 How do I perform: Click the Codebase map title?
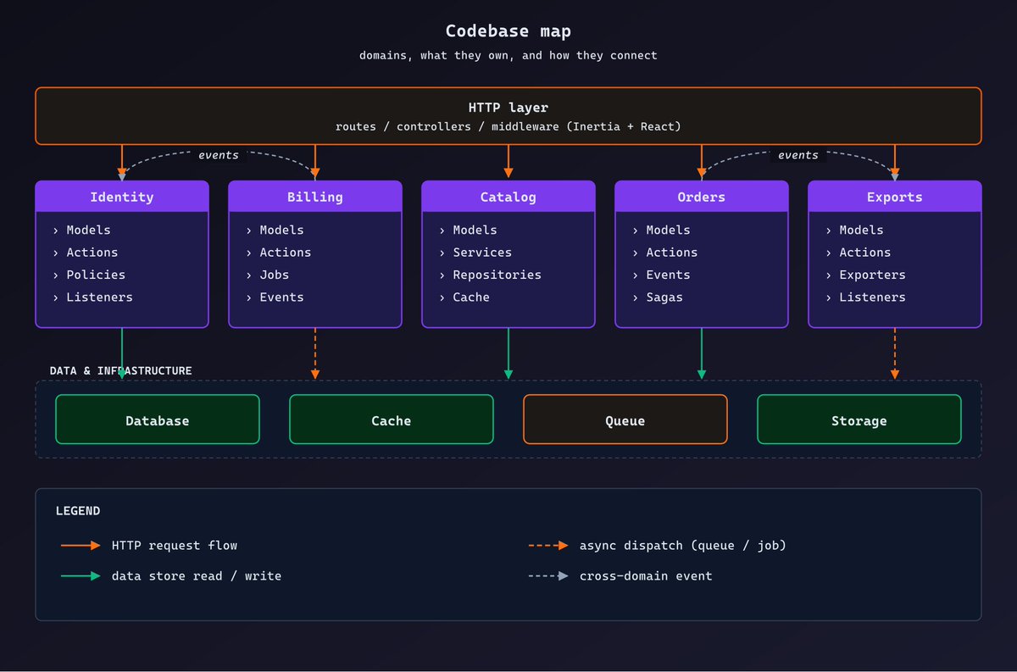click(508, 31)
